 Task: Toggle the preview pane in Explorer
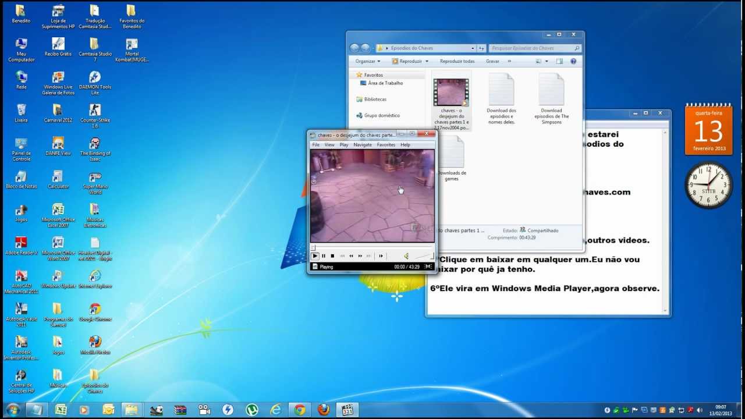click(559, 61)
